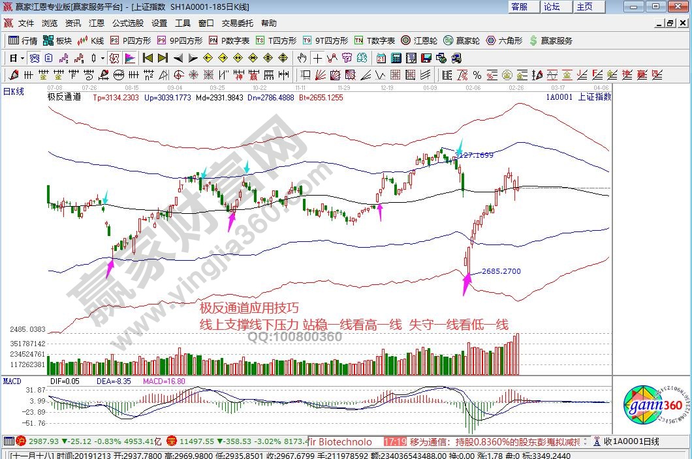The width and height of the screenshot is (692, 459).
Task: Open the 公式选股 formula stock-picking menu
Action: [127, 23]
